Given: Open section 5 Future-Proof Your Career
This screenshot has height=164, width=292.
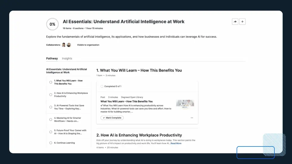Looking at the screenshot, I should pos(70,132).
